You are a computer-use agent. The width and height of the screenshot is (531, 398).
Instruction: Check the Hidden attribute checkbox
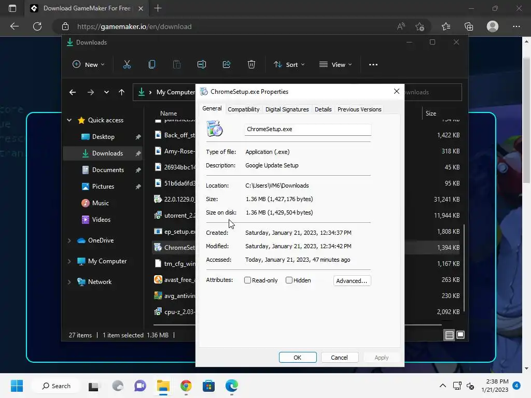click(x=289, y=280)
